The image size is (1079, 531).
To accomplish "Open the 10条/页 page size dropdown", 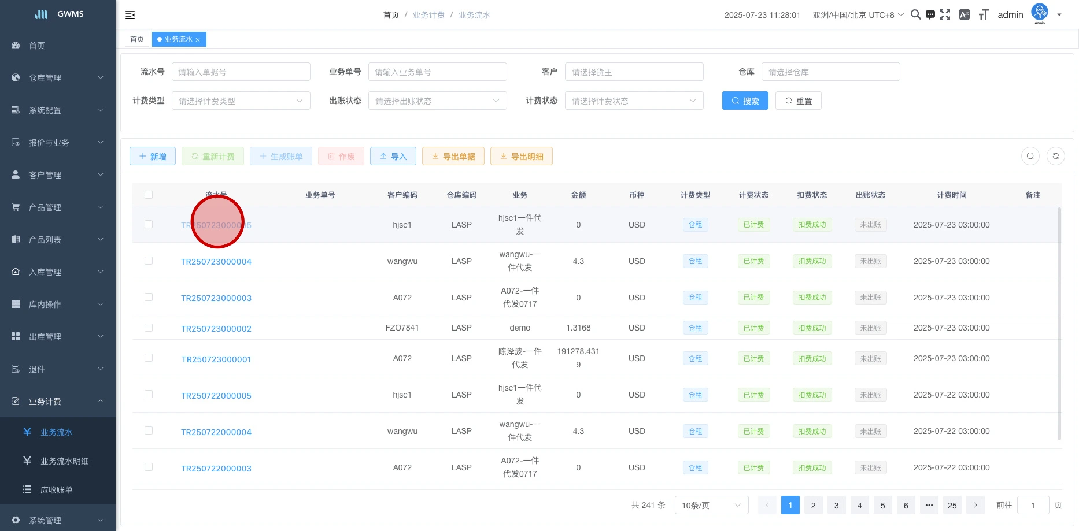I will 711,505.
